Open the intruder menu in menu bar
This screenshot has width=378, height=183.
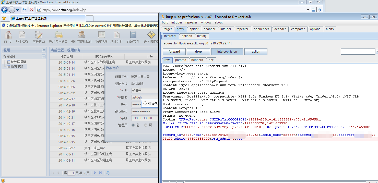tap(177, 22)
